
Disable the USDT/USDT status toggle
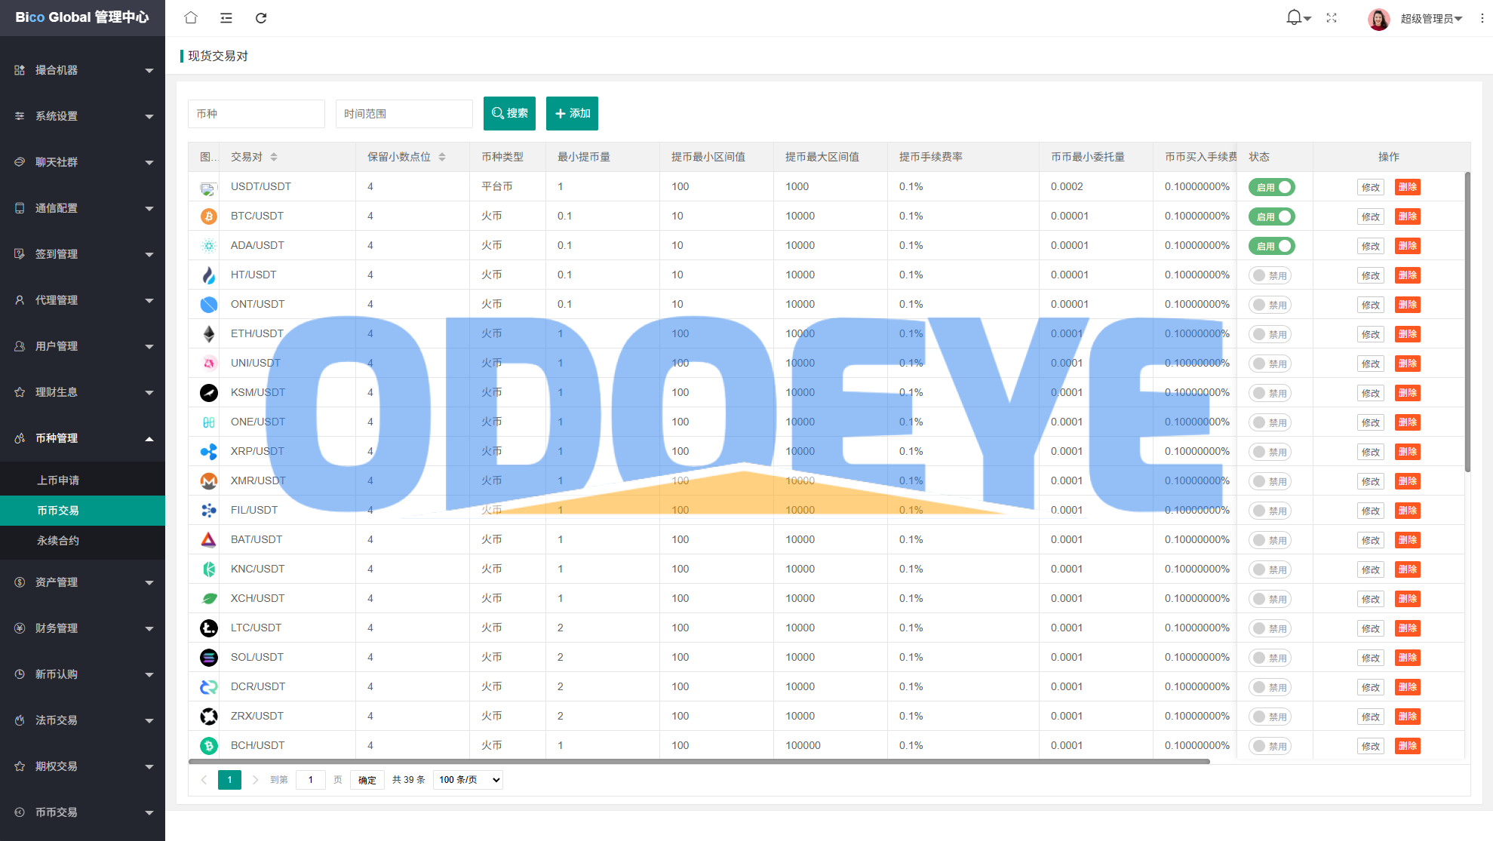pos(1271,187)
